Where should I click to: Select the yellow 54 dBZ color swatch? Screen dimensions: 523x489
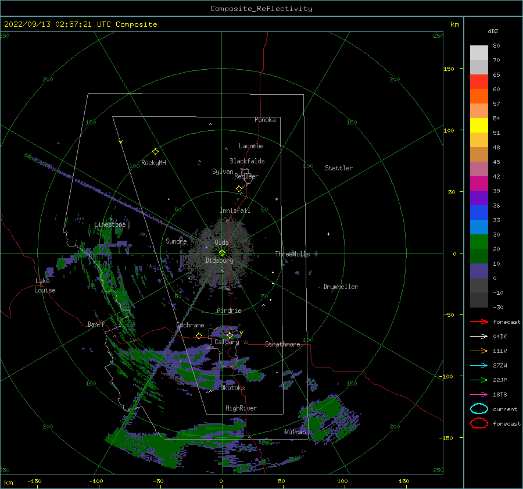[x=479, y=125]
